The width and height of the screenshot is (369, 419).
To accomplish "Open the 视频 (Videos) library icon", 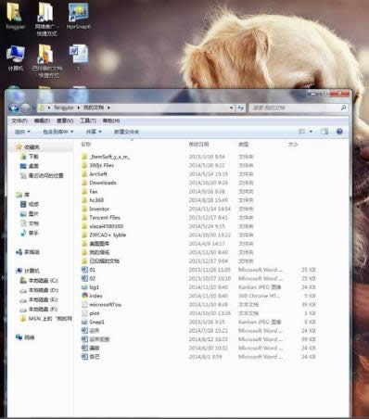I will (23, 204).
